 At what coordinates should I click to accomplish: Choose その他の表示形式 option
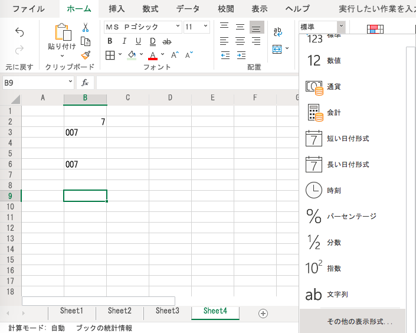tap(359, 322)
